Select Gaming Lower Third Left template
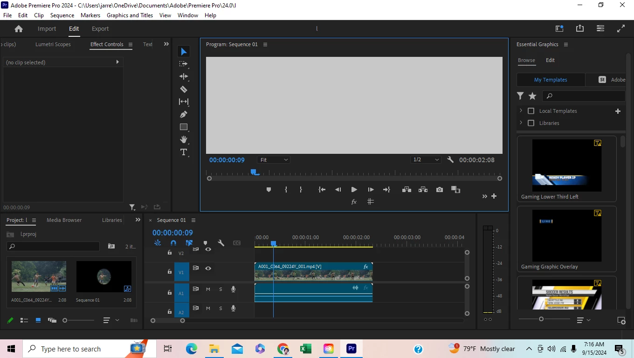 pos(566,169)
